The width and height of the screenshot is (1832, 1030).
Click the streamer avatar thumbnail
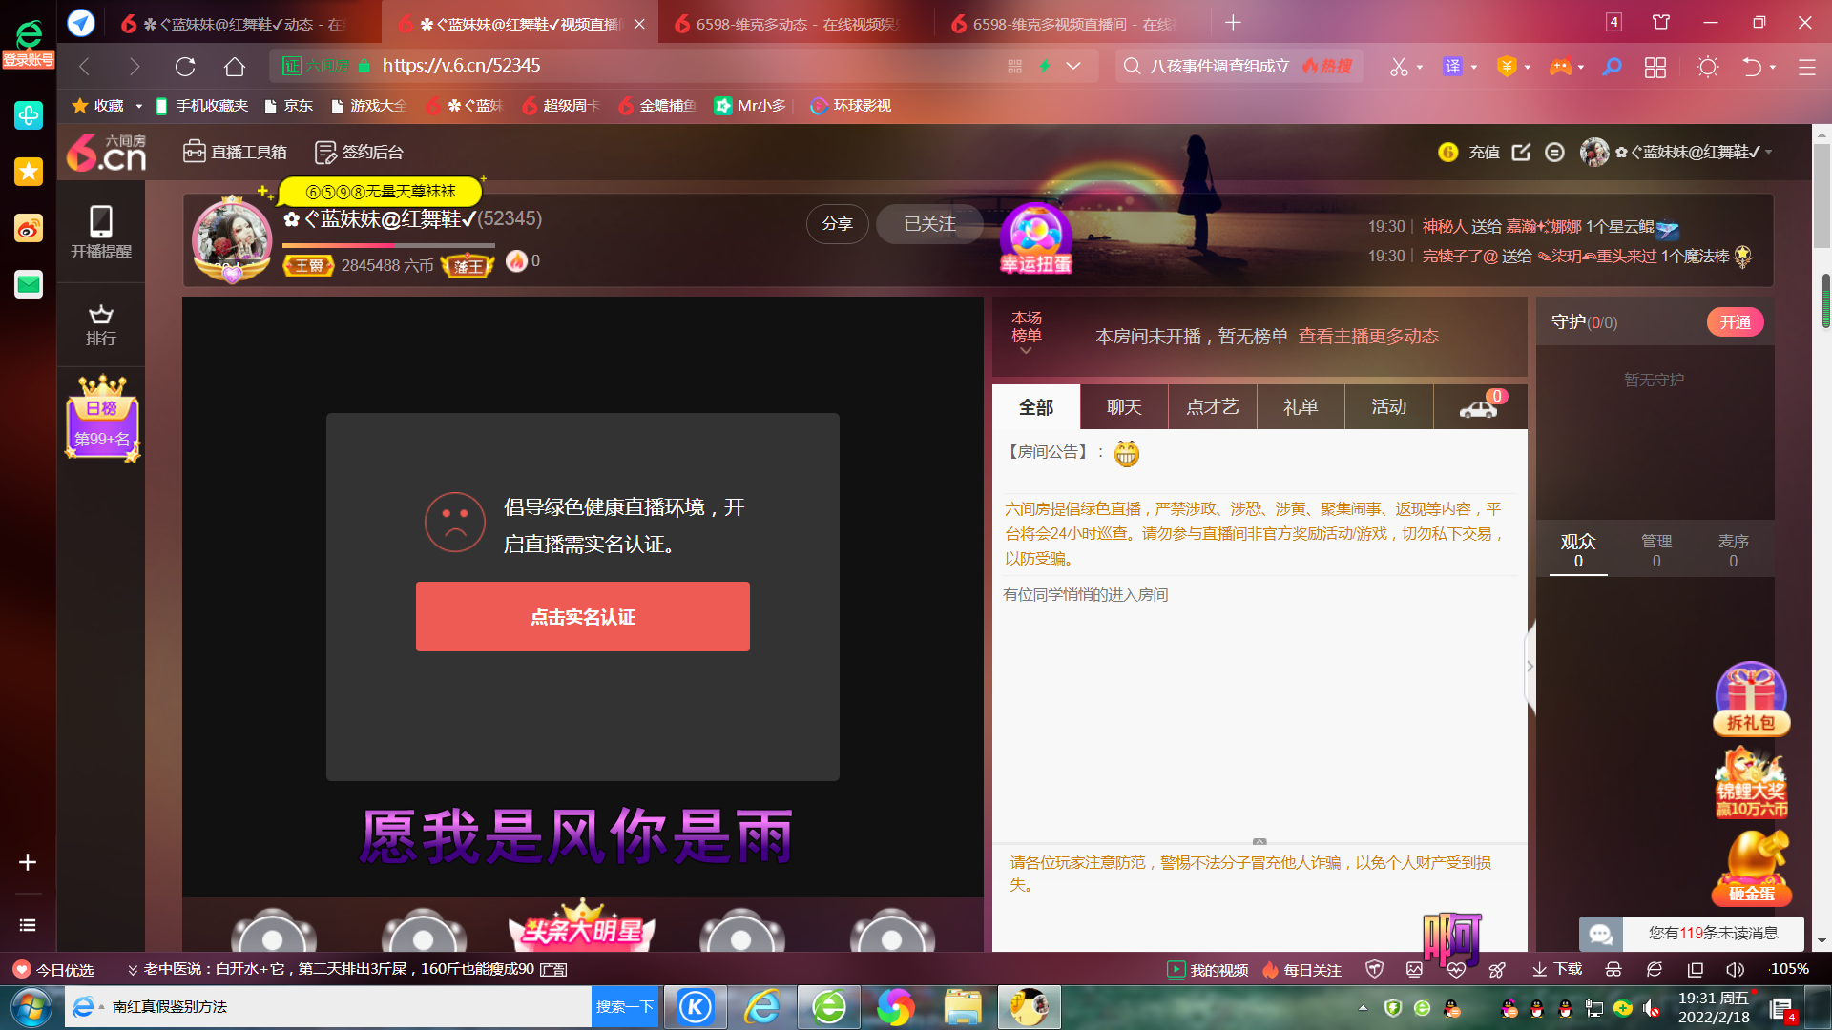[232, 240]
